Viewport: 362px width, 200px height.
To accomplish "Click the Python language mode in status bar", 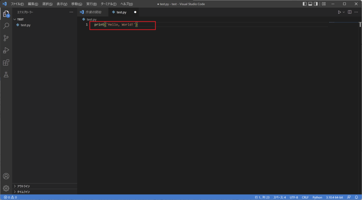I will (x=317, y=198).
